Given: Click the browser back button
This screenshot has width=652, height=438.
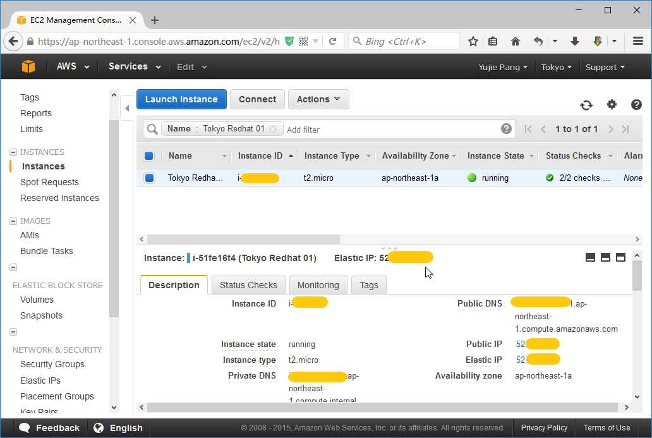Looking at the screenshot, I should coord(13,41).
